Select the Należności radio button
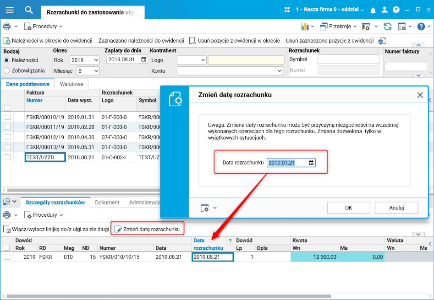This screenshot has width=434, height=300. click(6, 60)
